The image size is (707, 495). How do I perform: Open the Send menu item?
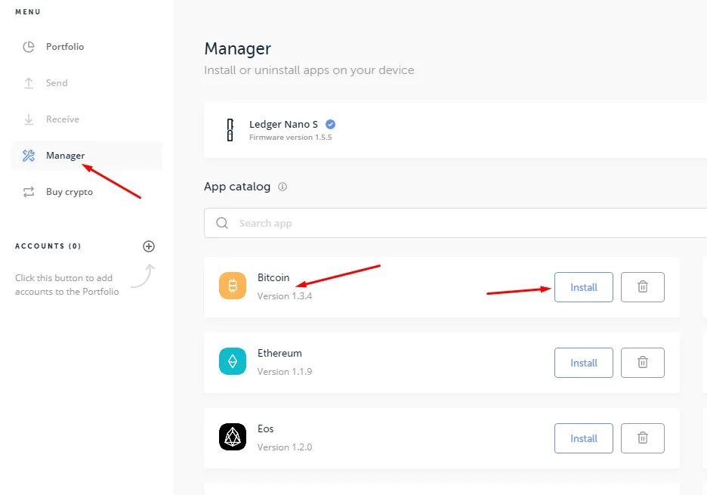(x=85, y=83)
